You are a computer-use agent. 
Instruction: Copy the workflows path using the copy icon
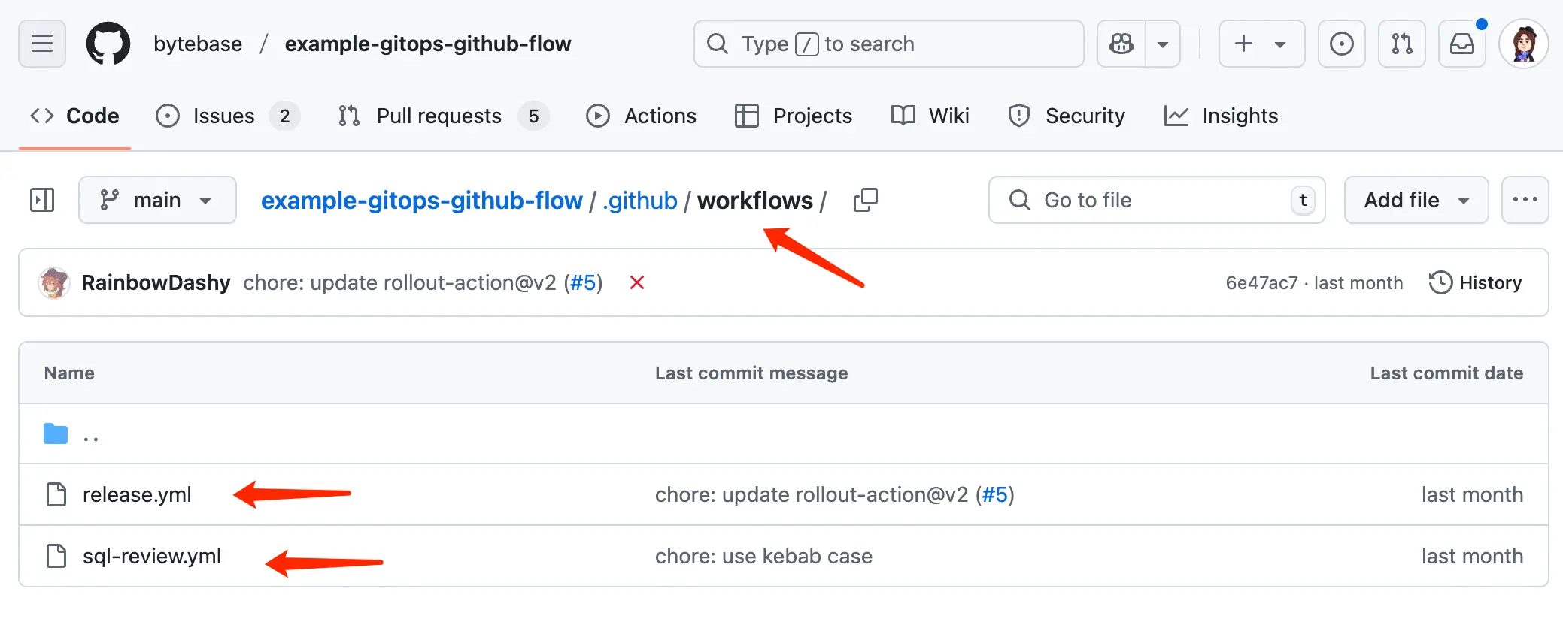[865, 200]
